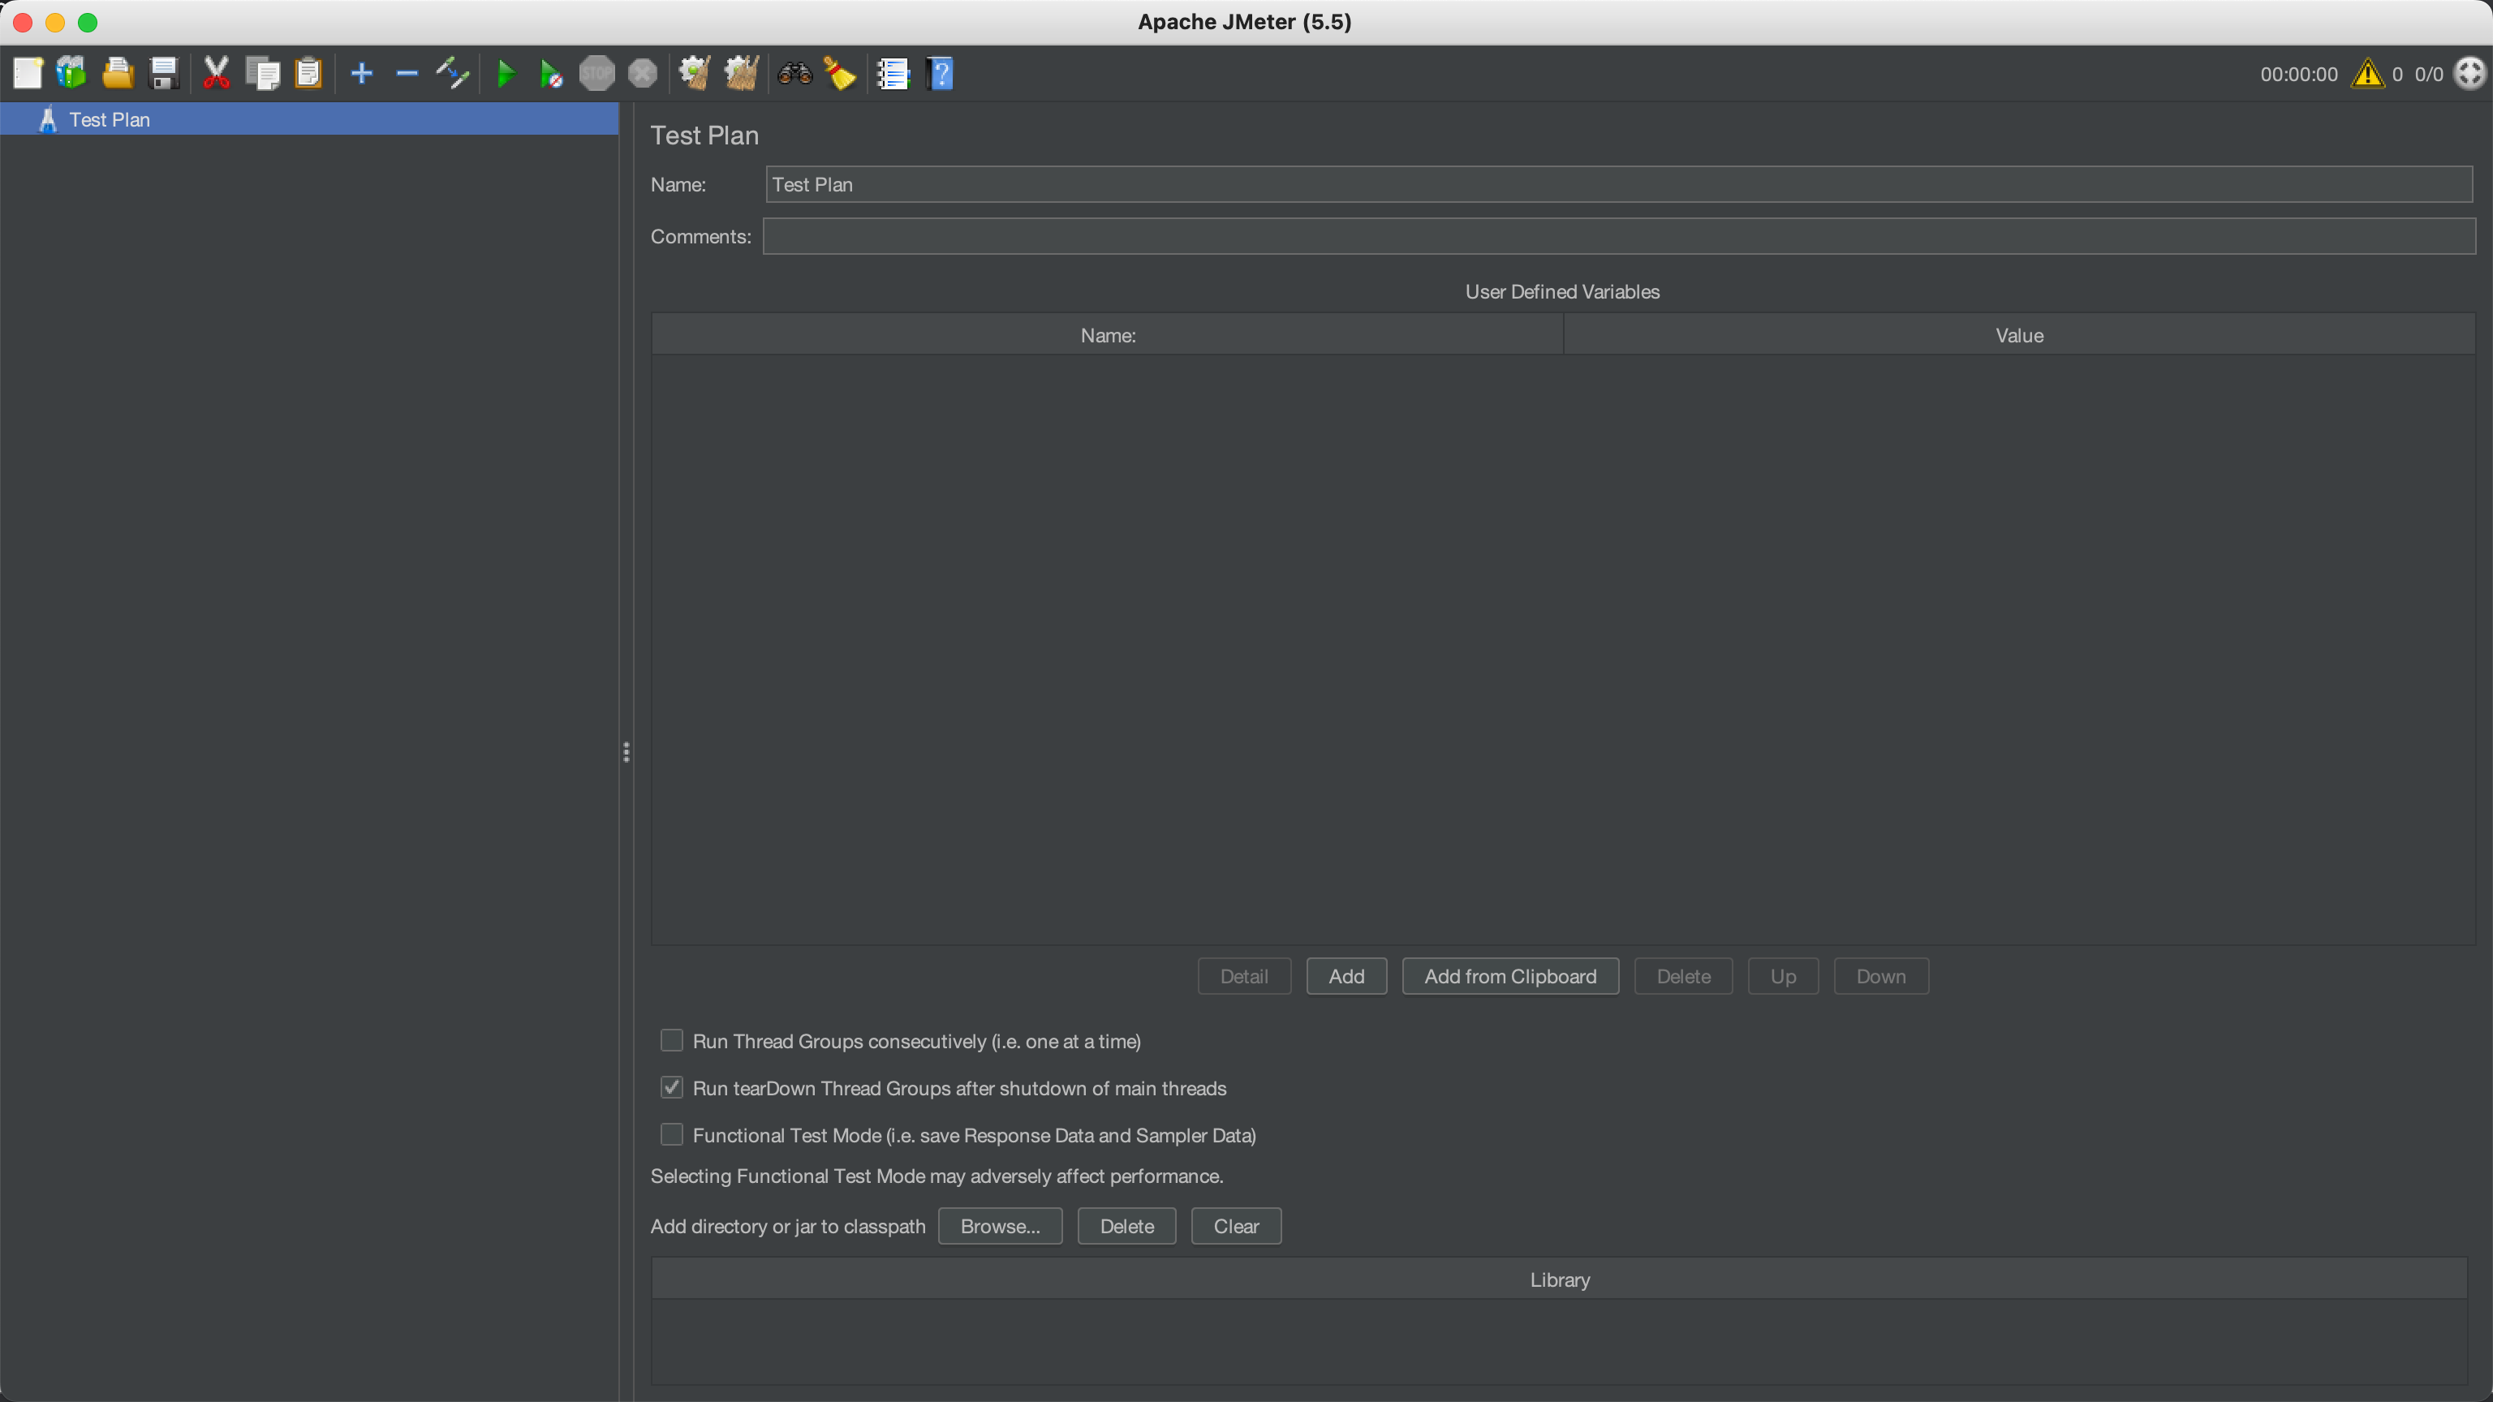Click the Toggle enable/disable arrows icon
Viewport: 2493px width, 1402px height.
[453, 74]
